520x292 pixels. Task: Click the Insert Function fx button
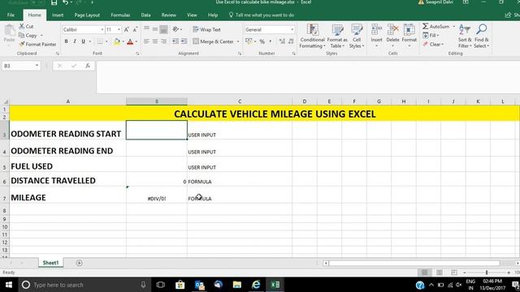88,66
